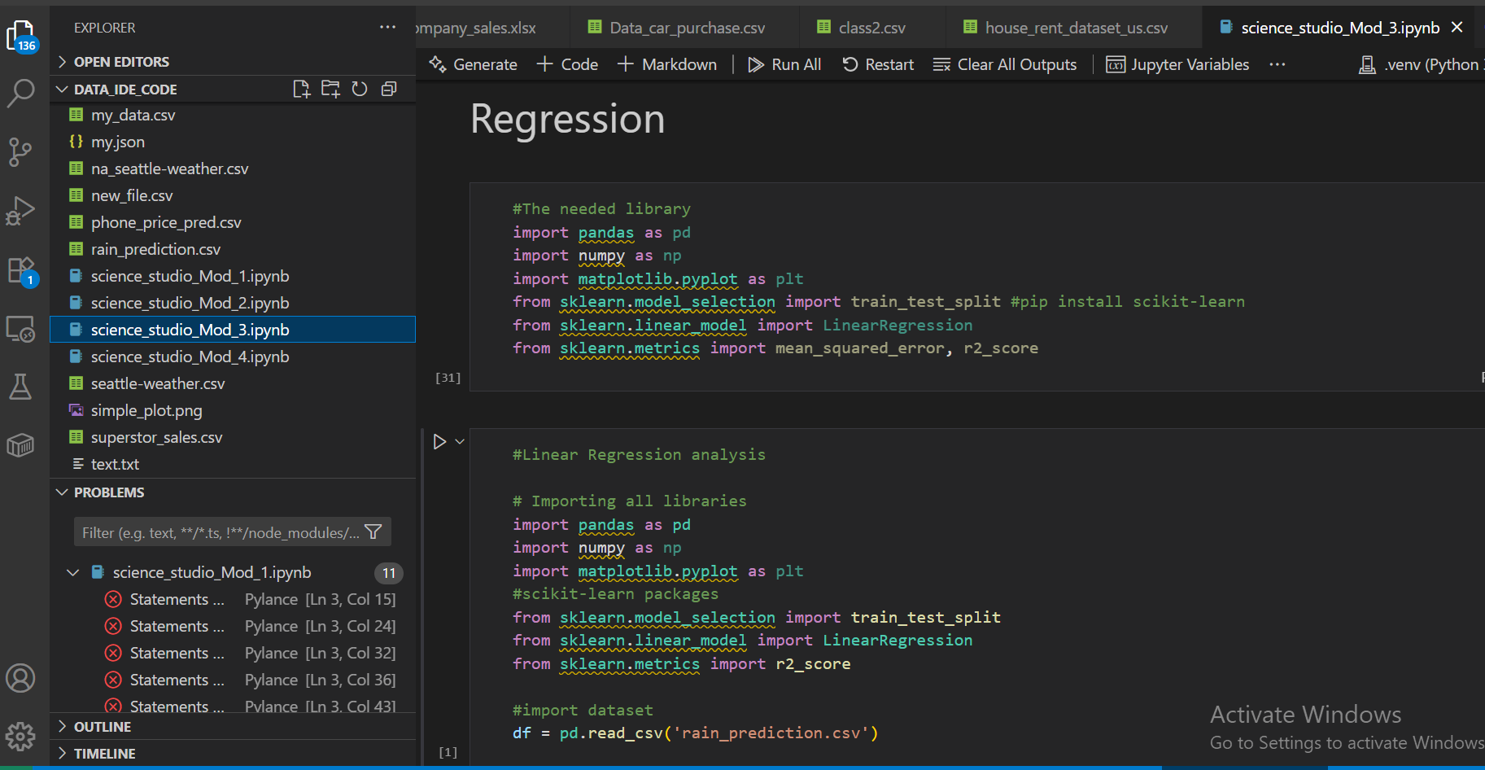Collapse science_studio_Mod_1.ipynb problems group
This screenshot has height=770, width=1485.
tap(73, 573)
